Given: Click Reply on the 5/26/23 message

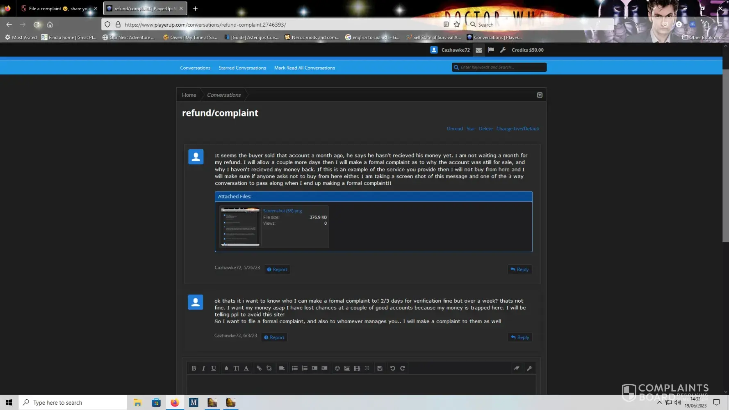Looking at the screenshot, I should [x=519, y=269].
